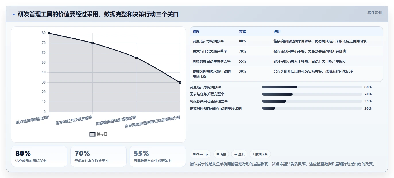
Task: Click the Chart.js tag chip
Action: pyautogui.click(x=200, y=154)
